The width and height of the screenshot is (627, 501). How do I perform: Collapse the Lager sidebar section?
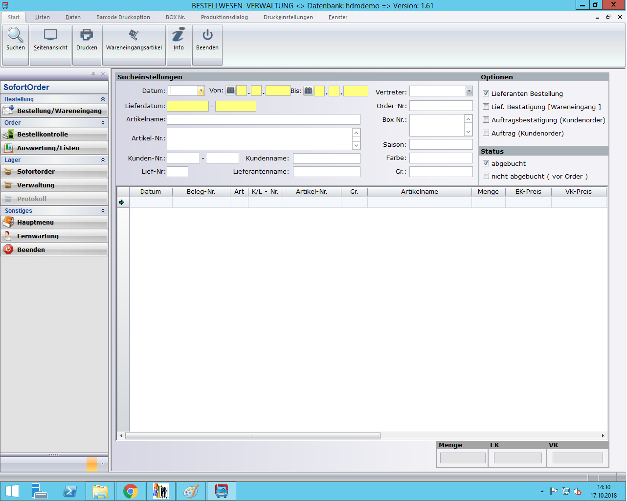[x=103, y=160]
